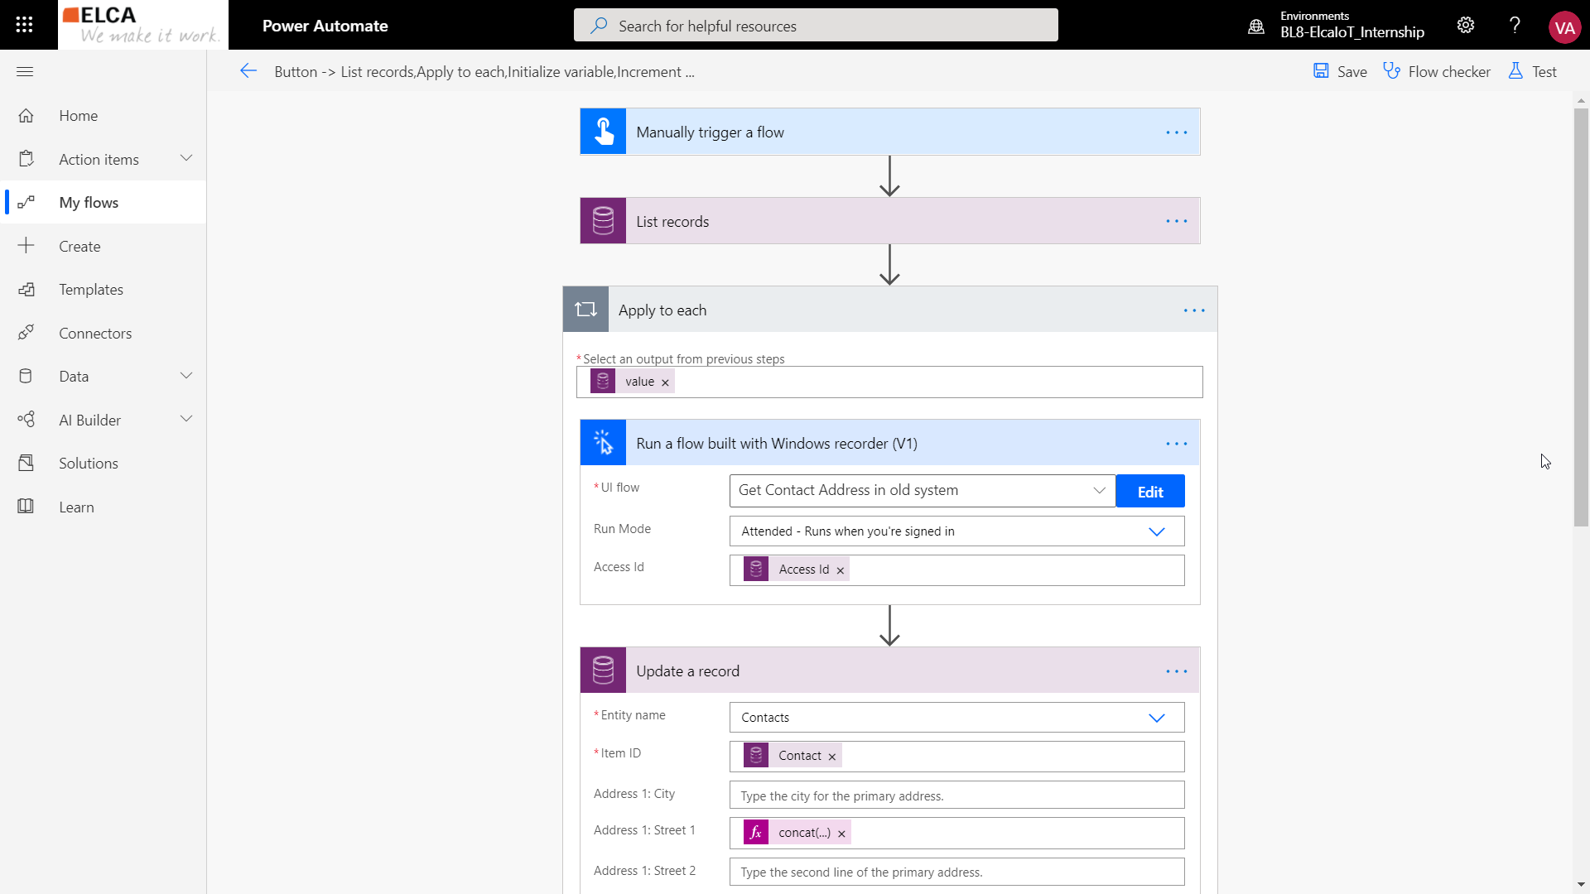Open the Flow checker
The image size is (1590, 894).
click(x=1437, y=71)
